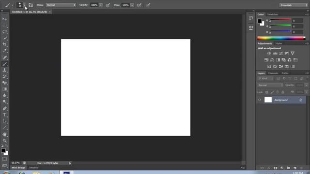Screen dimensions: 310x174
Task: Open the brush Mode dropdown
Action: 61,5
